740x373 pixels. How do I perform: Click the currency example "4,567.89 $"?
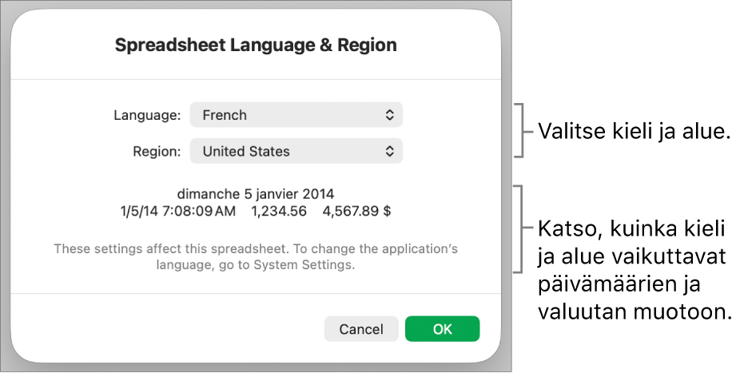tap(356, 212)
